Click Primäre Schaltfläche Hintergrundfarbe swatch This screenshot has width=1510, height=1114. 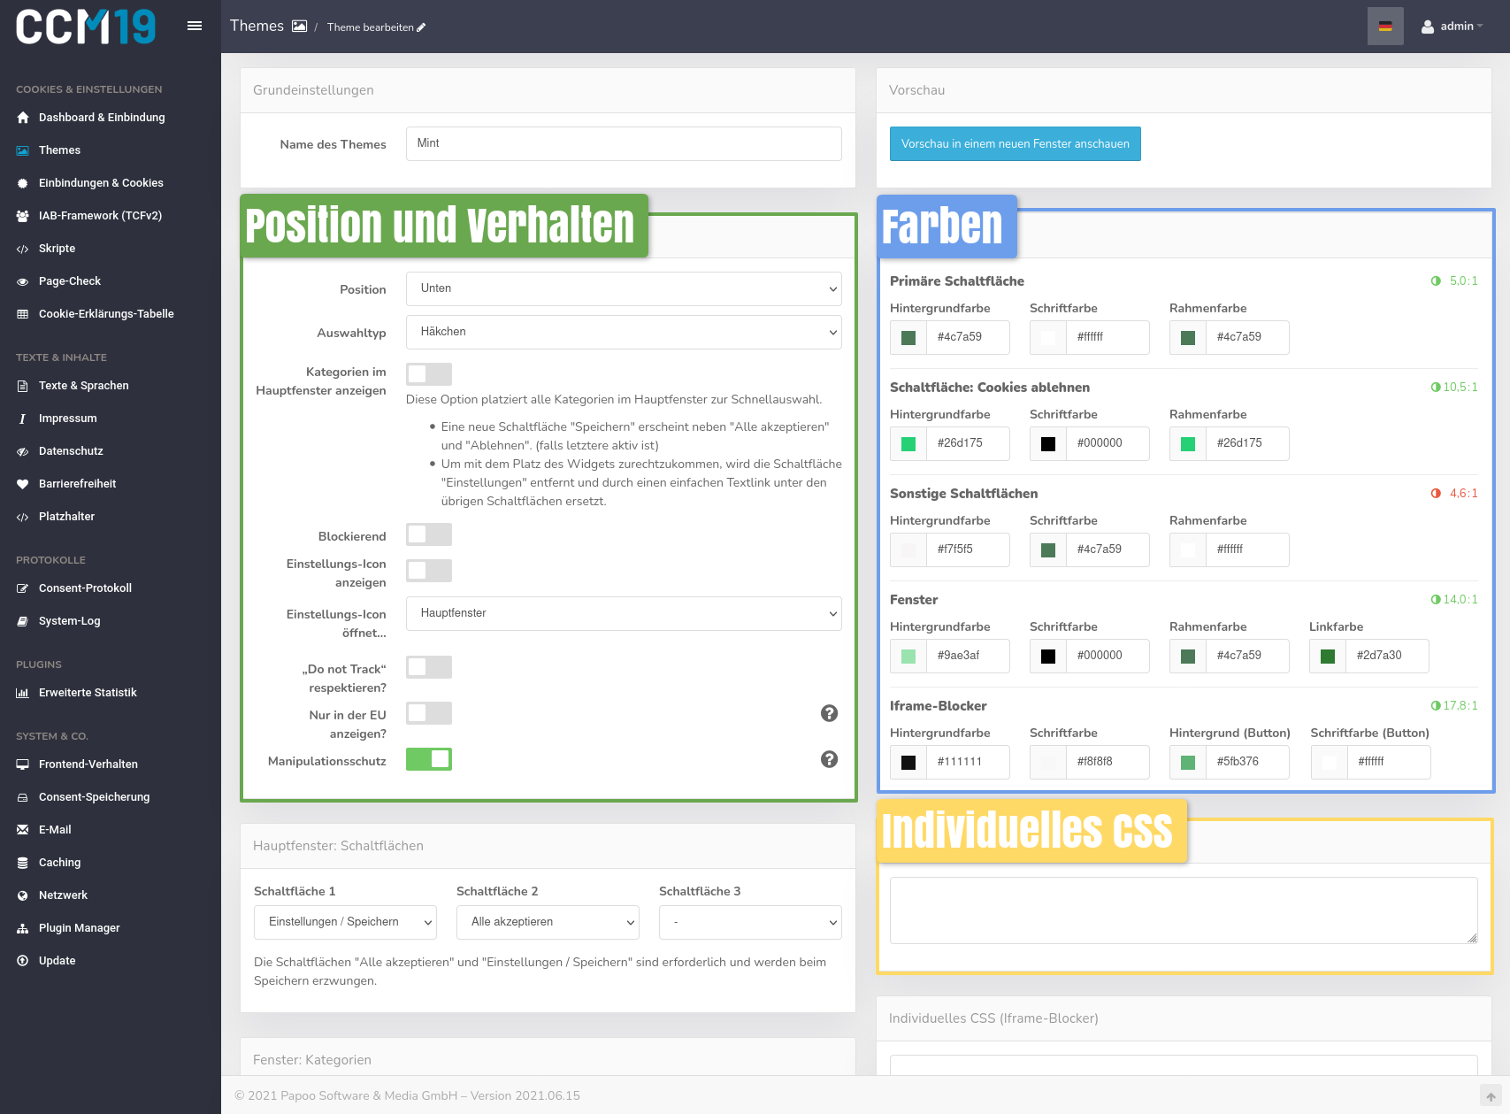click(908, 337)
